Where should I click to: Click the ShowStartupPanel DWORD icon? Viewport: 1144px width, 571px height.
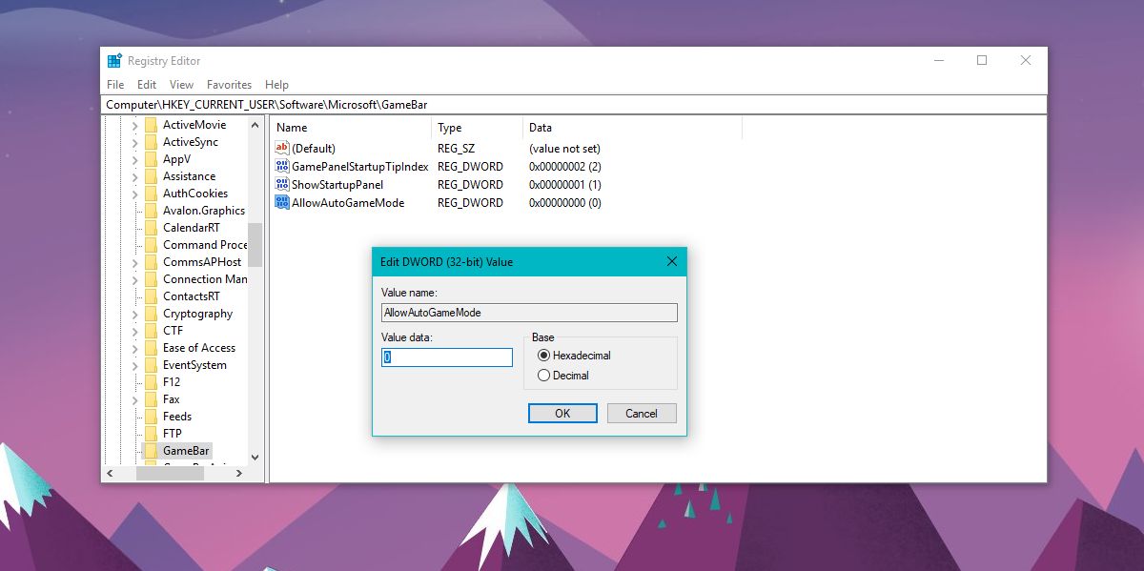pyautogui.click(x=281, y=184)
